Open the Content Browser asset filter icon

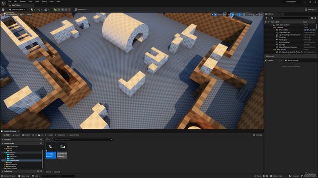[x=47, y=139]
